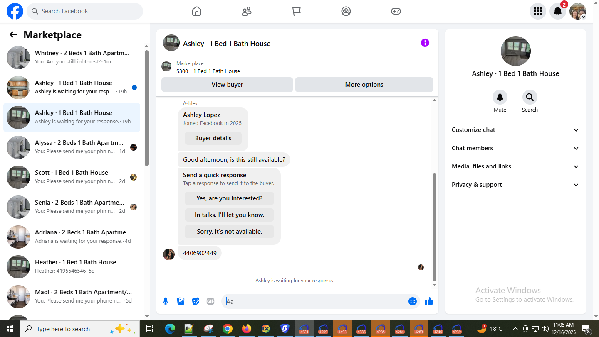Viewport: 599px width, 337px height.
Task: Click the Windows taskbar search box
Action: [80, 329]
